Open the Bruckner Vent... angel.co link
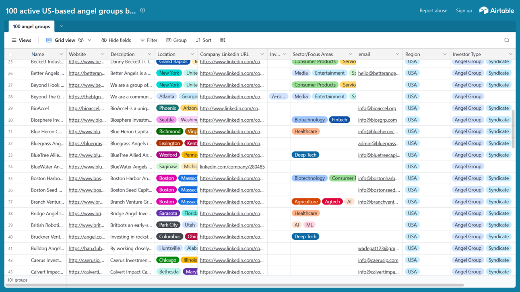 tap(87, 237)
